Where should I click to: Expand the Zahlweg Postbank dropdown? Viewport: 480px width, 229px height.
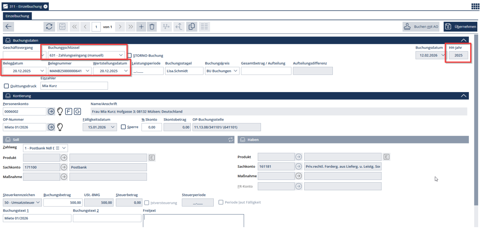pos(64,148)
